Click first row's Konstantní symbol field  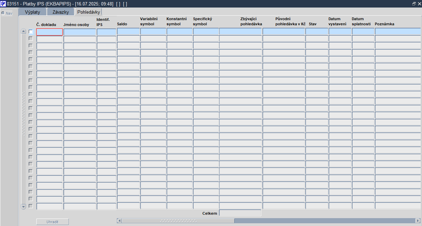click(x=179, y=31)
